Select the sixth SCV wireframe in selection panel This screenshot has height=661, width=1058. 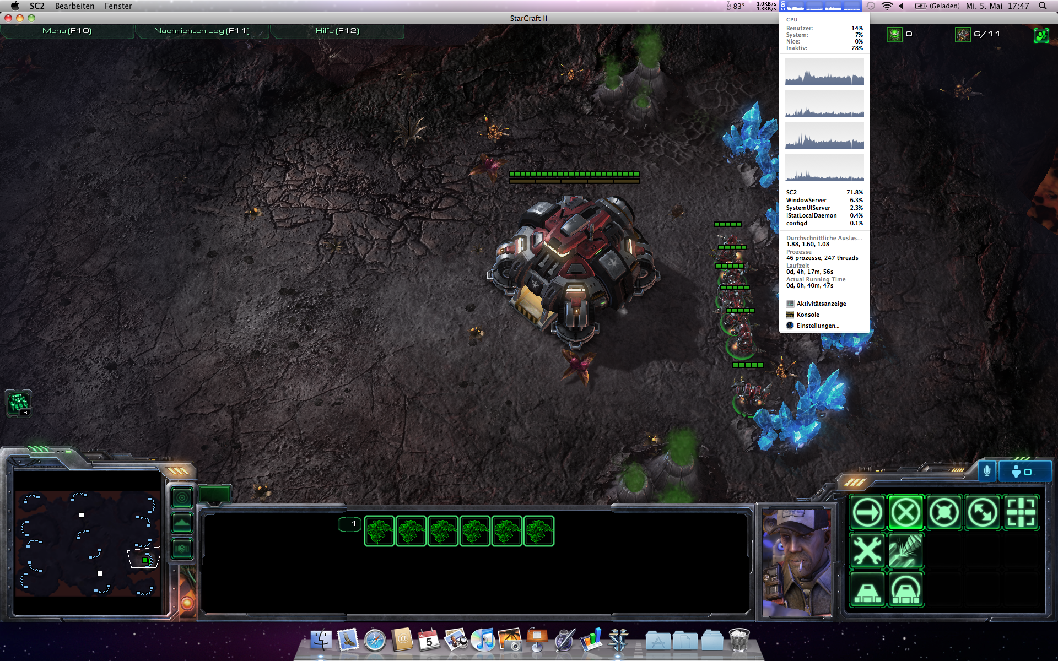tap(539, 531)
